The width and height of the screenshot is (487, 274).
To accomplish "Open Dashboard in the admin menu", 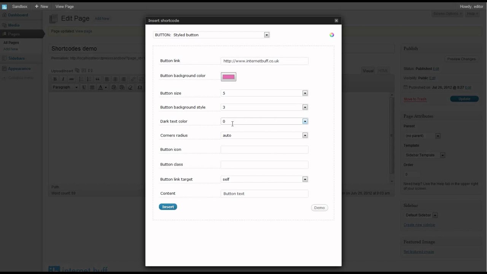I will coord(18,15).
